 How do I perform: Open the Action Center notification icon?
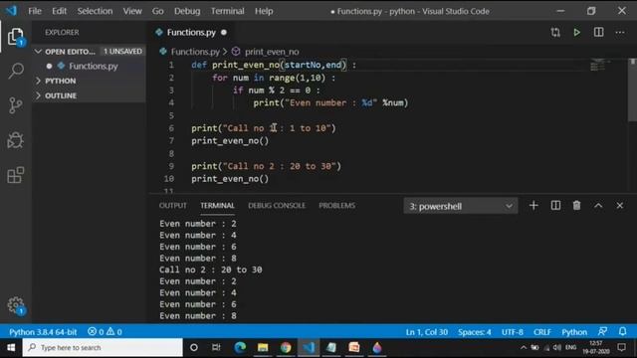[621, 348]
